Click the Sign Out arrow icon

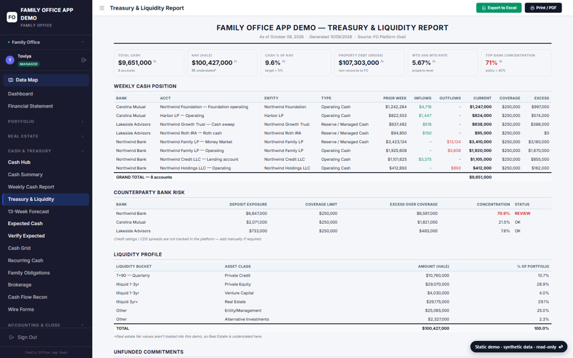point(11,337)
